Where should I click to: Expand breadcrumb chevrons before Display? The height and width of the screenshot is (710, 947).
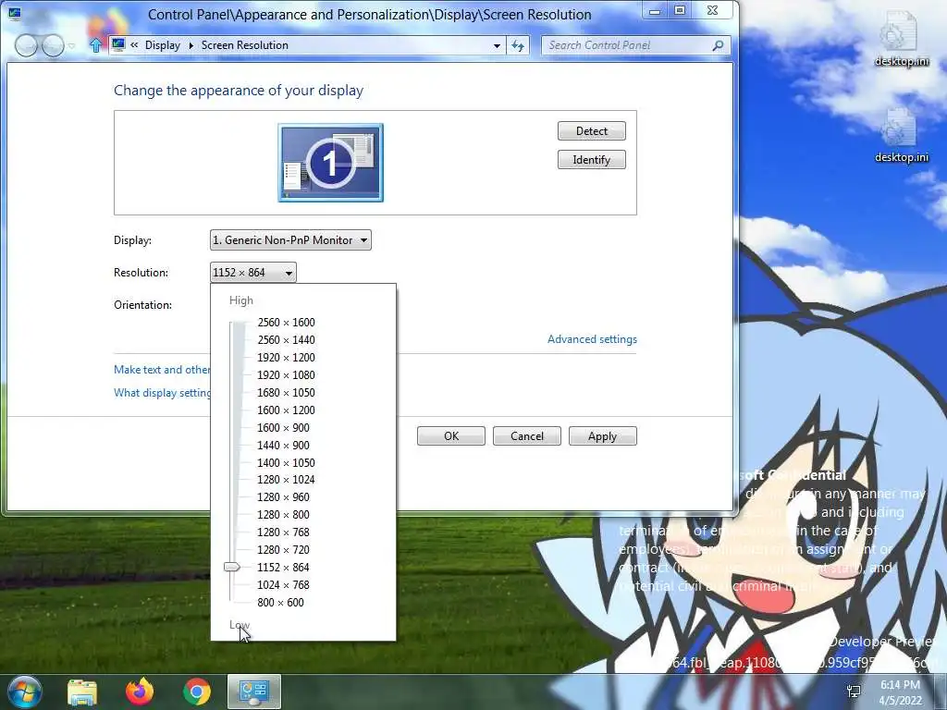(134, 45)
